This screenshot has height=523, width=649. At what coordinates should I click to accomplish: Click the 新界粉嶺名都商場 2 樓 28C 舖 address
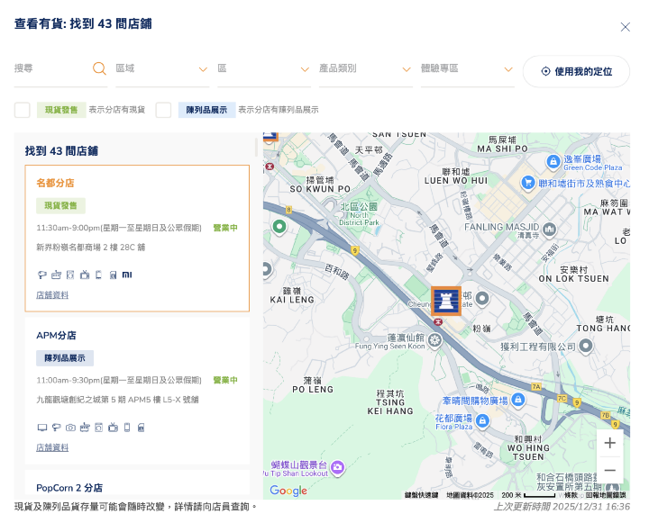[x=91, y=248]
